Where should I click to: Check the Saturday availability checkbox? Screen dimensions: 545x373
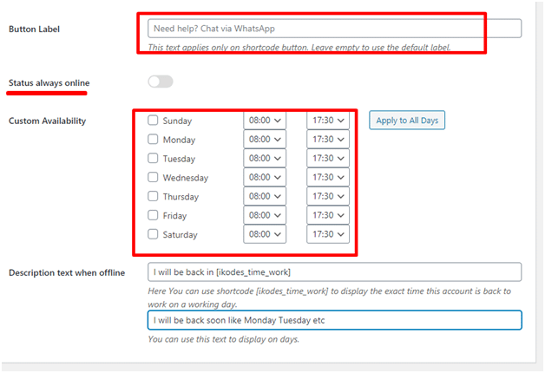(154, 234)
